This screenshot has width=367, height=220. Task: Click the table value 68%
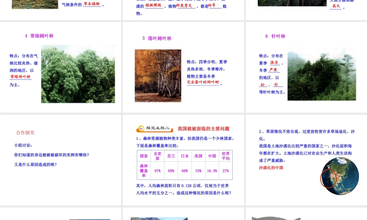point(185,171)
